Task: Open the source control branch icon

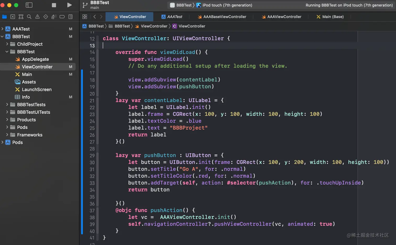Action: point(85,5)
